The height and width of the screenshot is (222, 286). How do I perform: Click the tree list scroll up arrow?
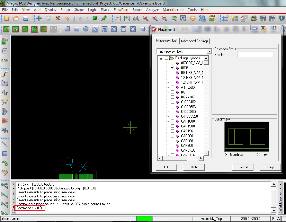[x=206, y=58]
